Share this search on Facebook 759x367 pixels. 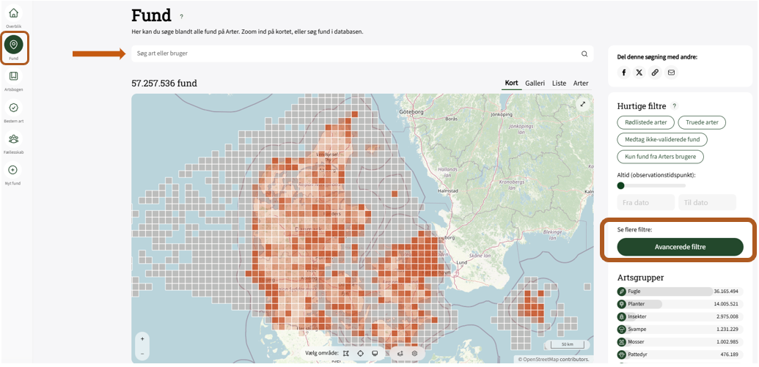tap(624, 73)
